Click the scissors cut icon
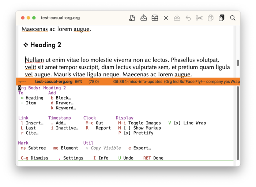 tap(199, 18)
